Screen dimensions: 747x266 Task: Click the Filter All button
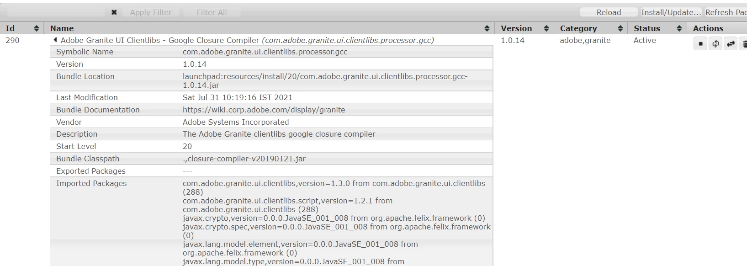[x=212, y=12]
